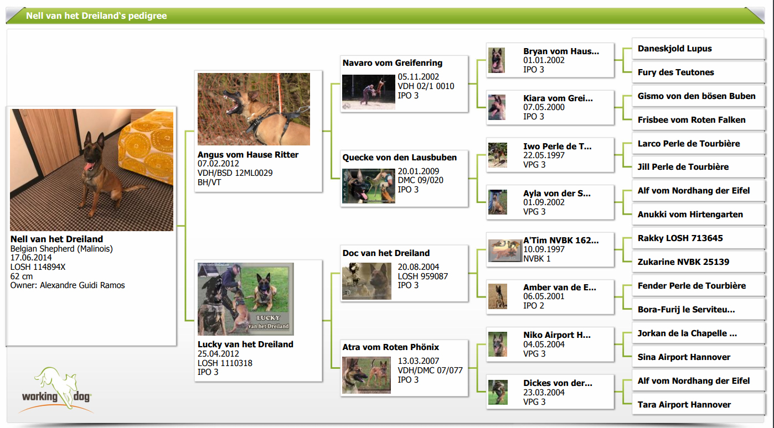Screen dimensions: 774x428
Task: Click the 'Owner: Alexandre Guidi Ramos' line
Action: pos(68,285)
